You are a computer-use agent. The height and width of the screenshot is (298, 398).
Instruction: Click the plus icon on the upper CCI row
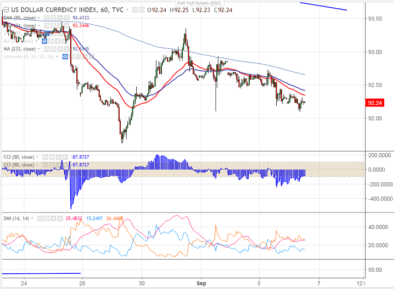(x=58, y=158)
